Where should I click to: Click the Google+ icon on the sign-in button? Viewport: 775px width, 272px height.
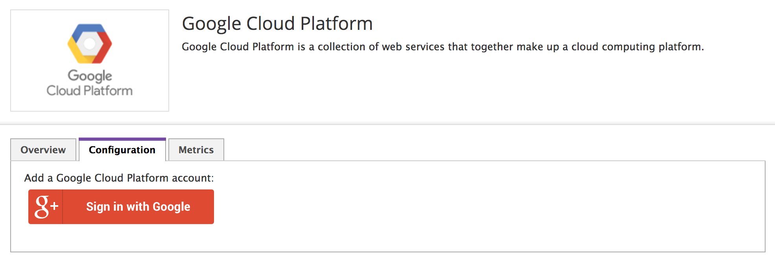pos(44,206)
